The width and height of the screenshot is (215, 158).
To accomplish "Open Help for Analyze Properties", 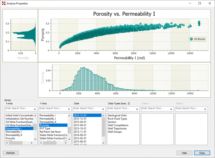I will click(x=184, y=153).
